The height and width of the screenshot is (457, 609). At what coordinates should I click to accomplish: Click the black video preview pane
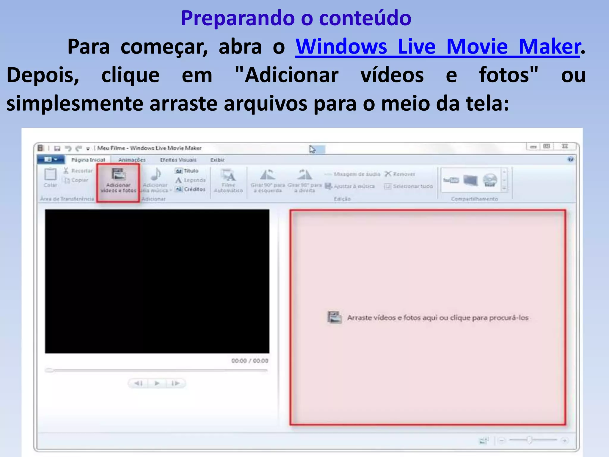[157, 281]
